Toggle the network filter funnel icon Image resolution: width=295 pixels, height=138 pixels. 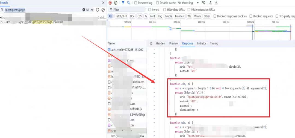click(123, 3)
